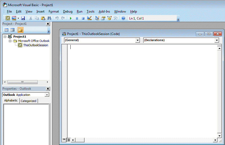Click code window vertical scroll down arrow

click(x=219, y=136)
